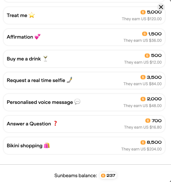Click the They earn US $12.00 text
The height and width of the screenshot is (182, 171).
143,62
